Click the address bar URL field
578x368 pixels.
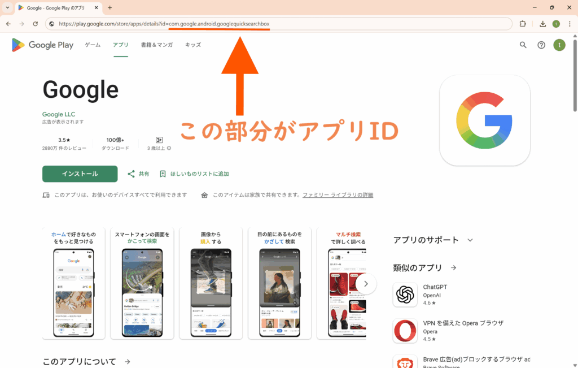point(282,24)
